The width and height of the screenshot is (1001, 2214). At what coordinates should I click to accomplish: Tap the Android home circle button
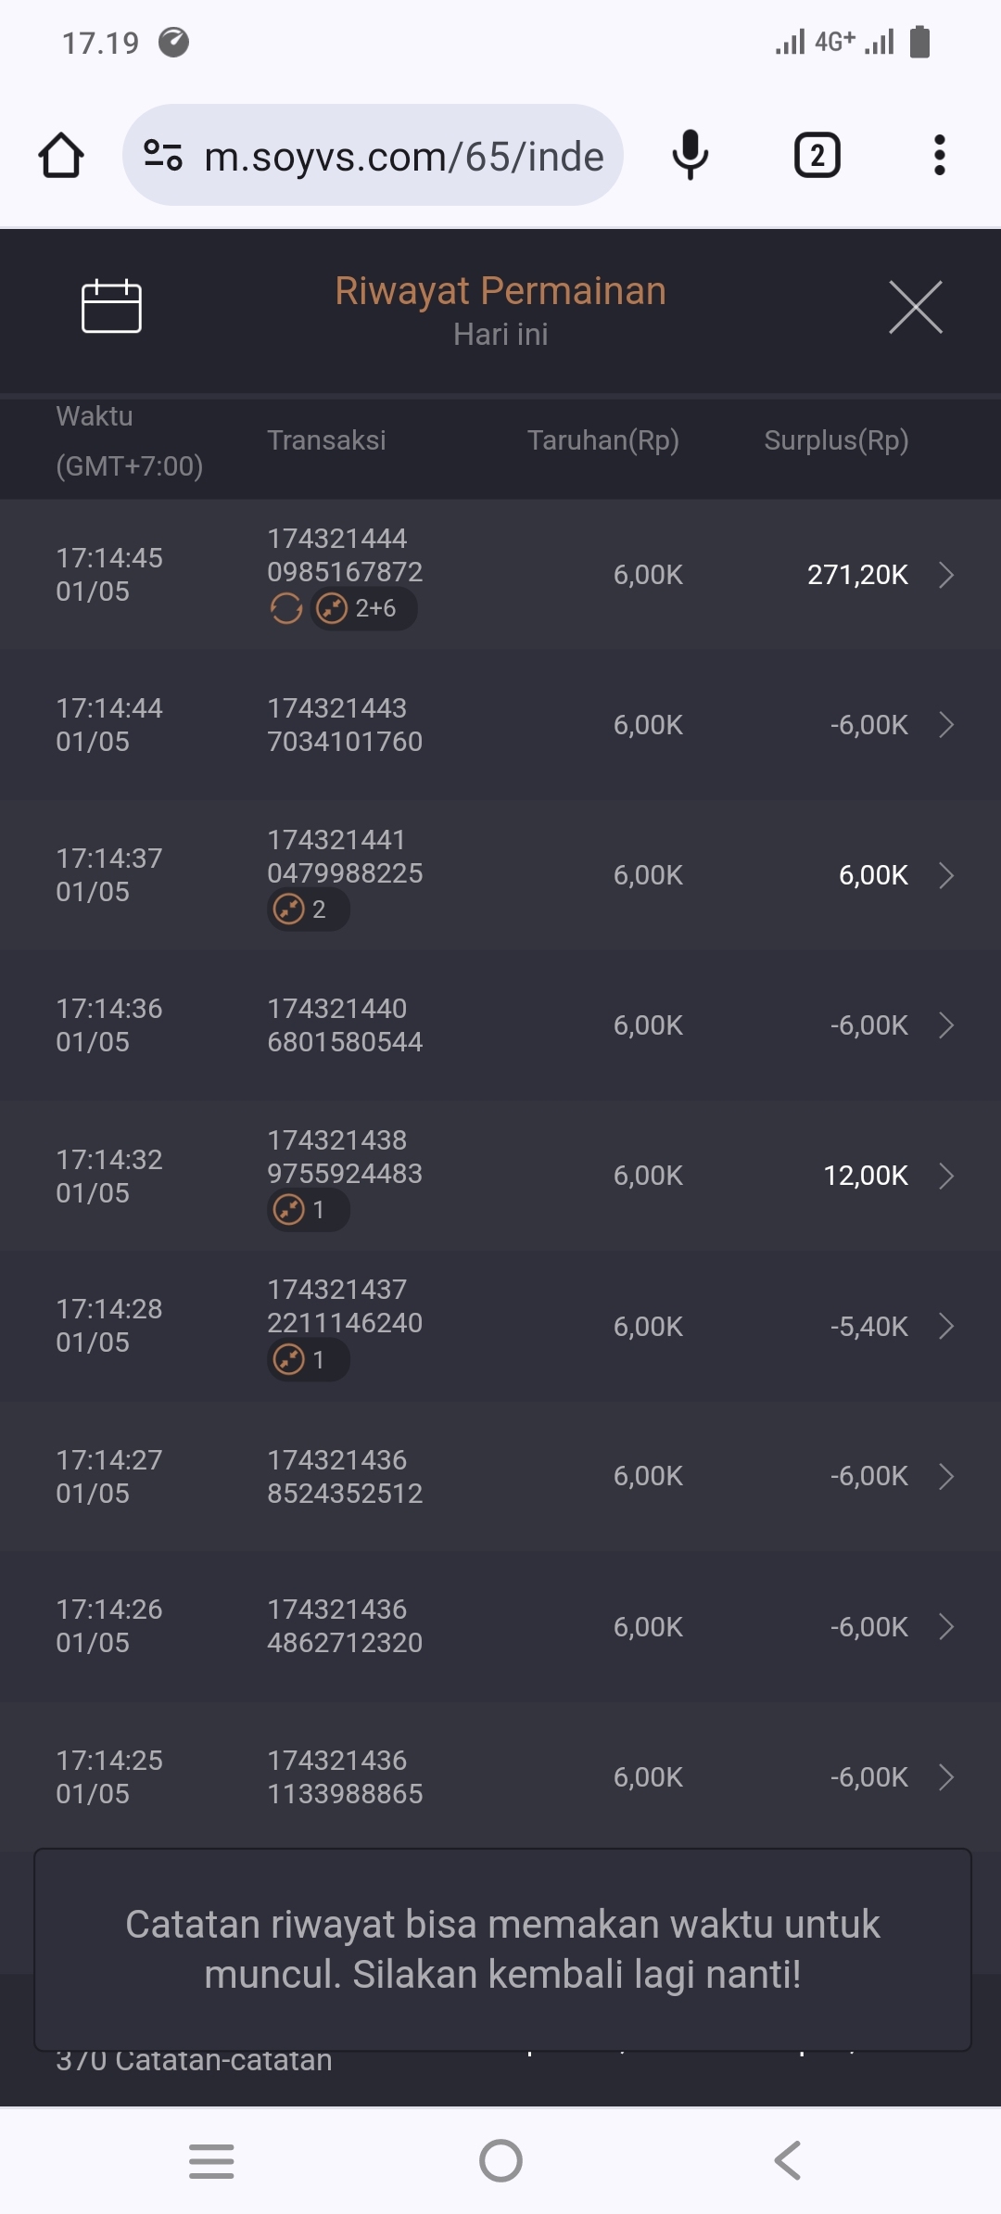[x=500, y=2161]
